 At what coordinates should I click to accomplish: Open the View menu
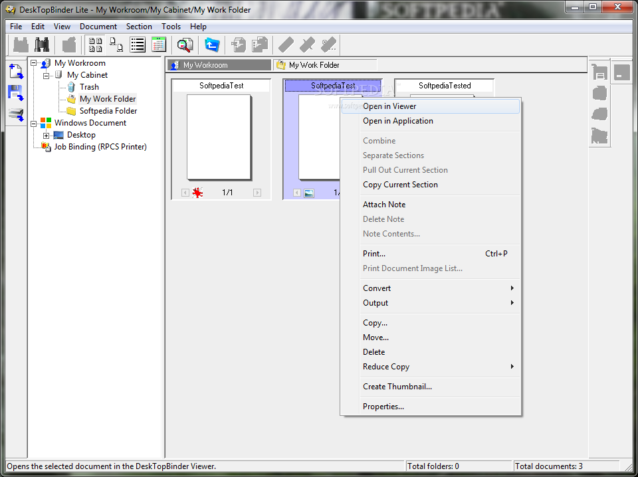[x=62, y=27]
